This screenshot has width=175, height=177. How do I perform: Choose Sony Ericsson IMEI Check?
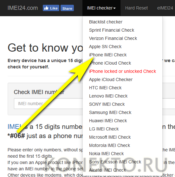pos(115,162)
